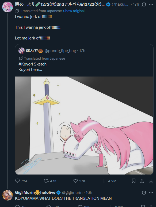Open the #Koyori Sketch hashtag
This screenshot has height=207, width=156.
click(x=32, y=64)
